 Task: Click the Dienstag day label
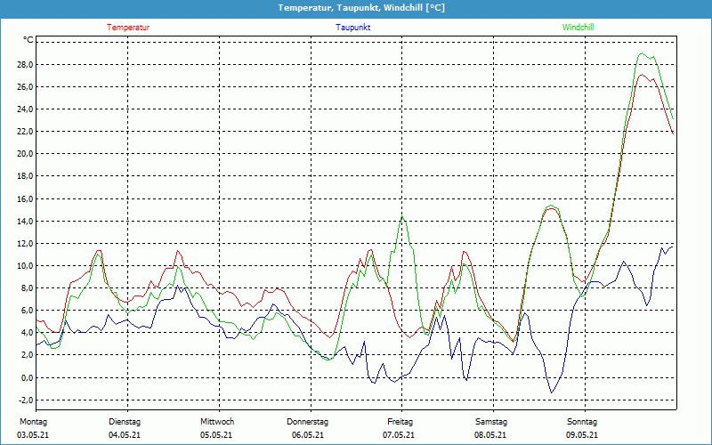click(x=125, y=422)
